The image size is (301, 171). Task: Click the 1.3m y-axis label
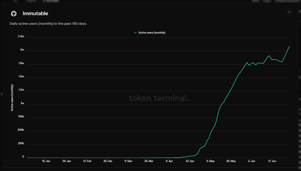pos(21,90)
